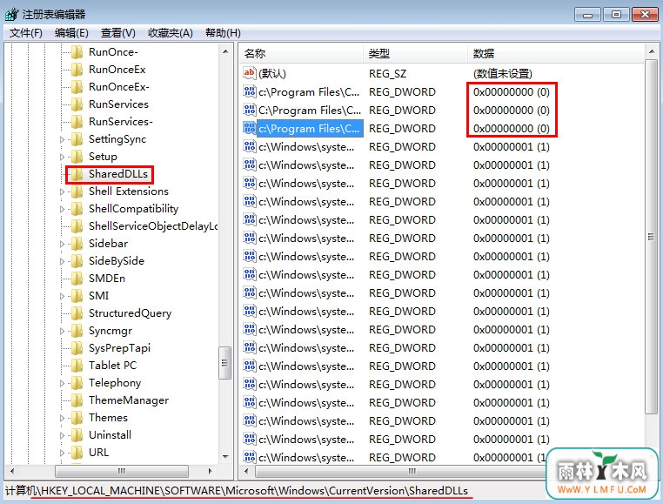Select the SysPrepTapi key
Image resolution: width=663 pixels, height=504 pixels.
[119, 348]
